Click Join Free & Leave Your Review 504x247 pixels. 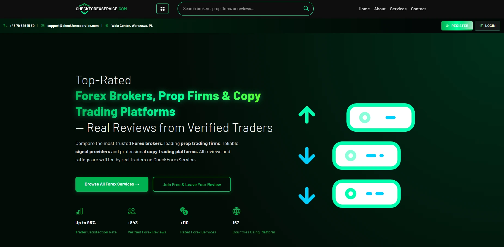pyautogui.click(x=192, y=184)
